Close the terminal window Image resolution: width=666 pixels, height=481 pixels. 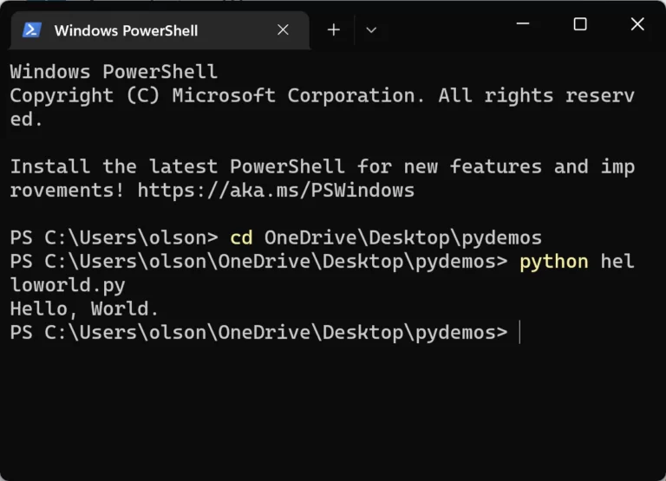(637, 23)
